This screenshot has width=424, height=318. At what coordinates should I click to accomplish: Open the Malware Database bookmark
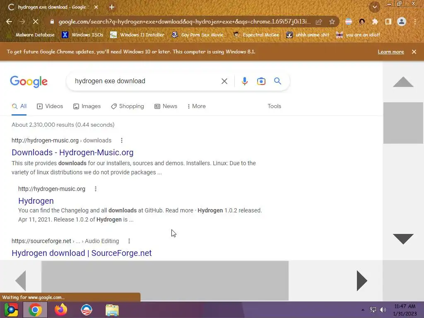coord(31,35)
